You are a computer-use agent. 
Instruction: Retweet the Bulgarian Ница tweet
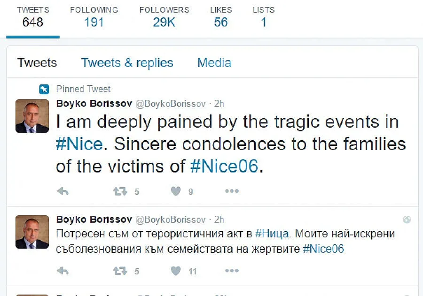click(119, 271)
